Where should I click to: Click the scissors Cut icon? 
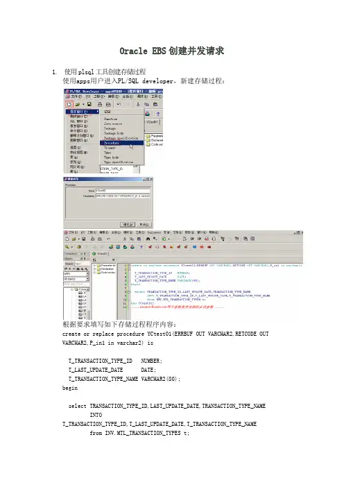click(138, 104)
